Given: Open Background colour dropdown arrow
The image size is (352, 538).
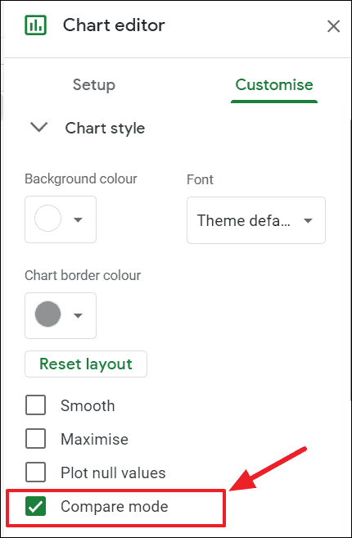Looking at the screenshot, I should [79, 219].
